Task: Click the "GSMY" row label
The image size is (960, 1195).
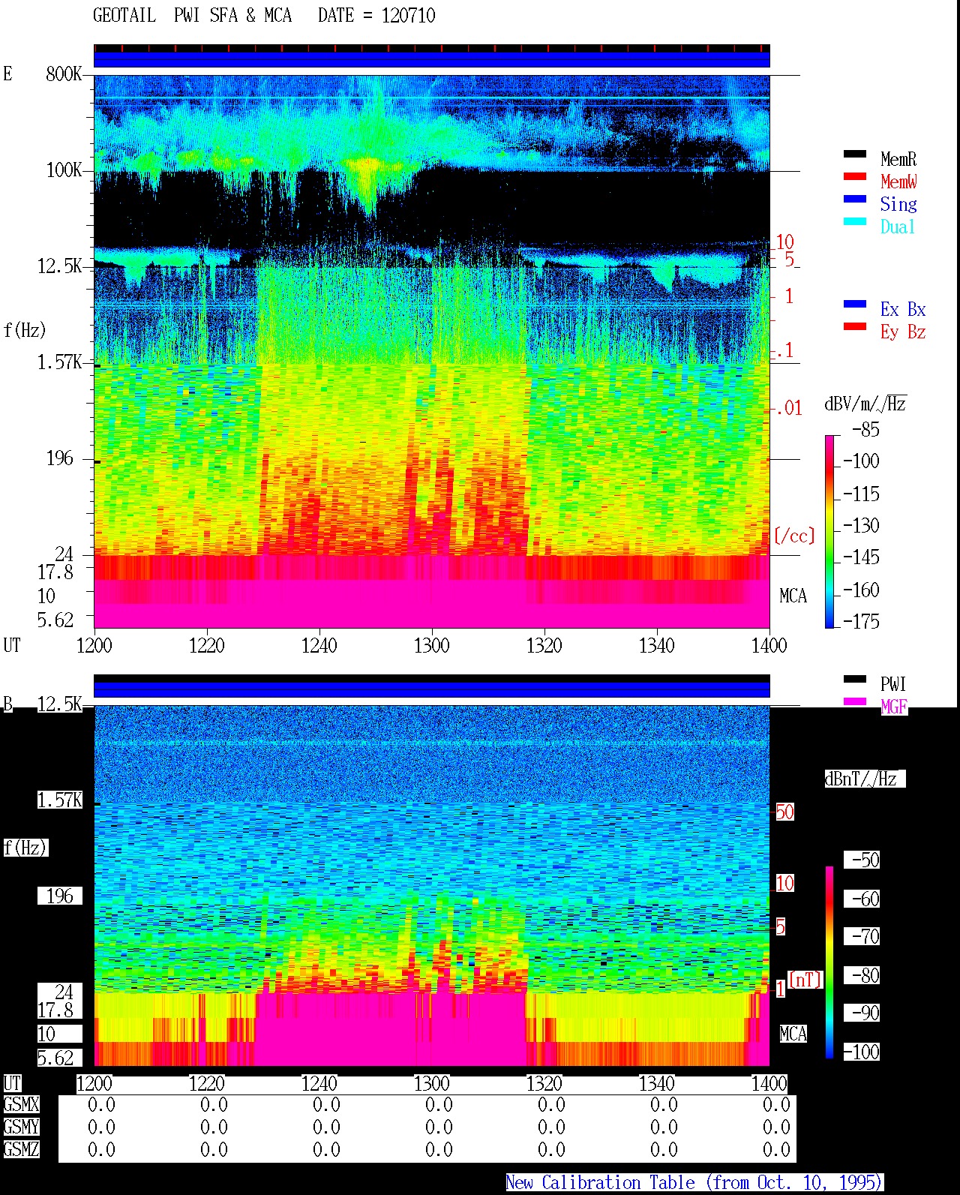Action: (21, 1127)
